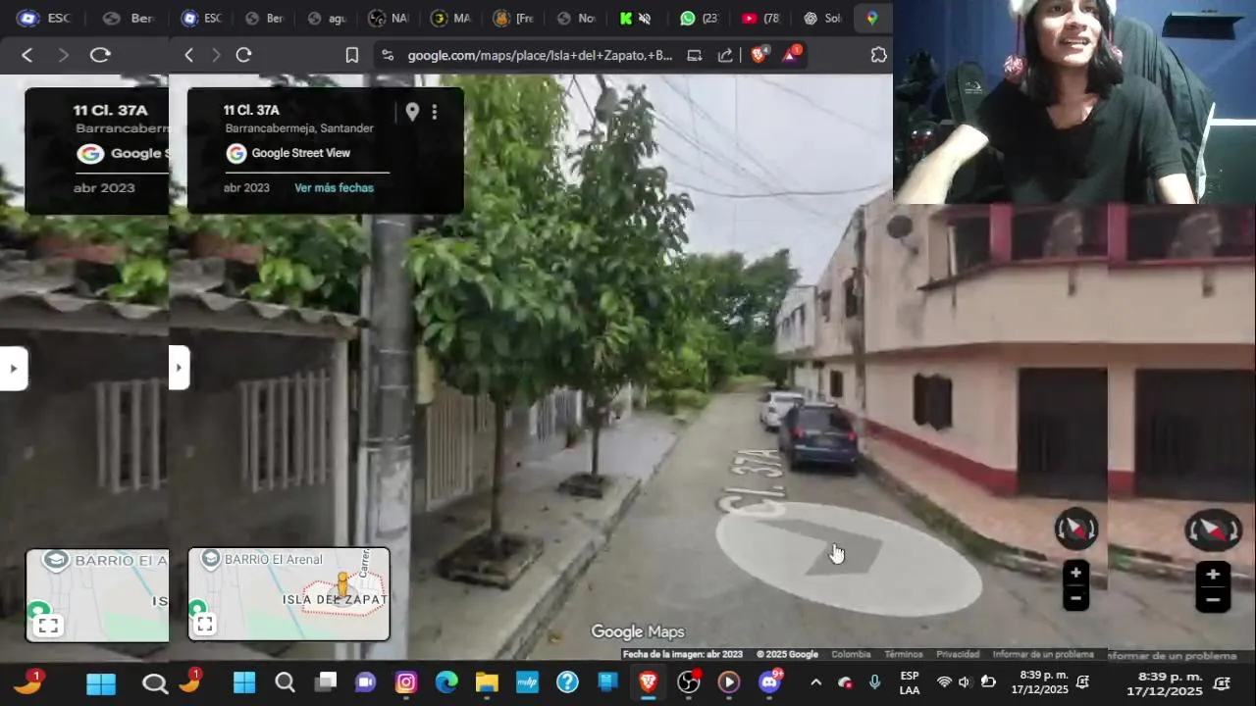Open the blue question-mark help taskbar app
This screenshot has height=706, width=1256.
coord(567,682)
